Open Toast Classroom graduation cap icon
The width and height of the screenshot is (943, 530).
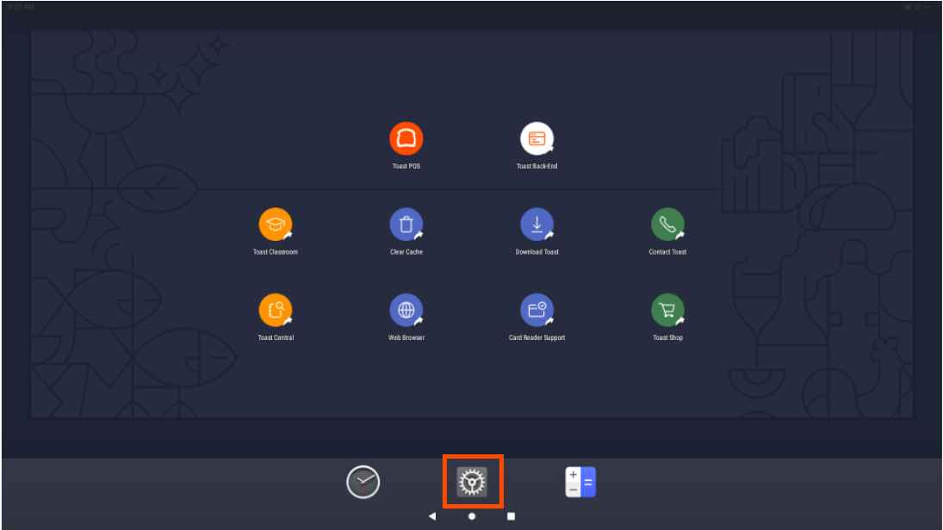[276, 225]
